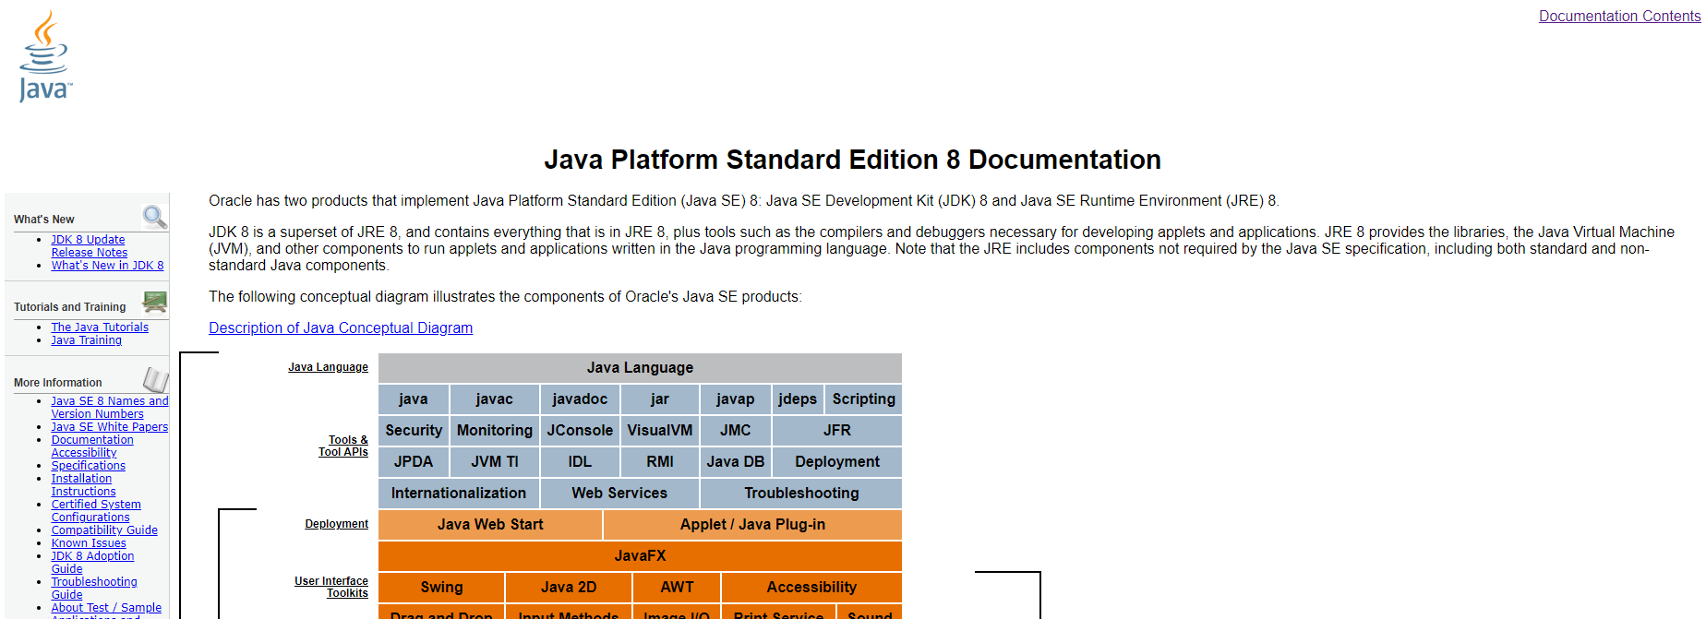1706x619 pixels.
Task: Select the AWT cell
Action: pos(677,587)
